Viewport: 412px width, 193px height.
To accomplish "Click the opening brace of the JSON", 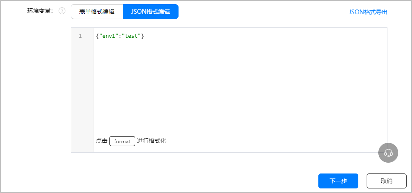I will [x=97, y=36].
